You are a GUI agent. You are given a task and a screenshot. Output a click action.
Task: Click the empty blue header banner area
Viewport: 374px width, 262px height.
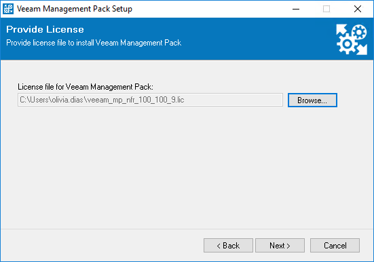coord(250,38)
